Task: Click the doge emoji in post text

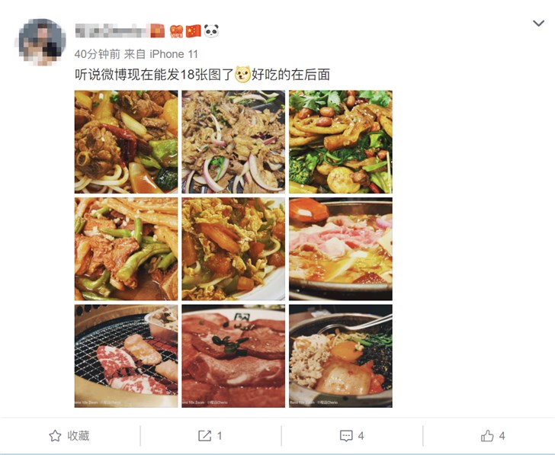Action: pos(242,75)
